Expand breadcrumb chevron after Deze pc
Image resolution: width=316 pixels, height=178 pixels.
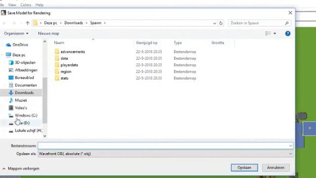point(61,23)
